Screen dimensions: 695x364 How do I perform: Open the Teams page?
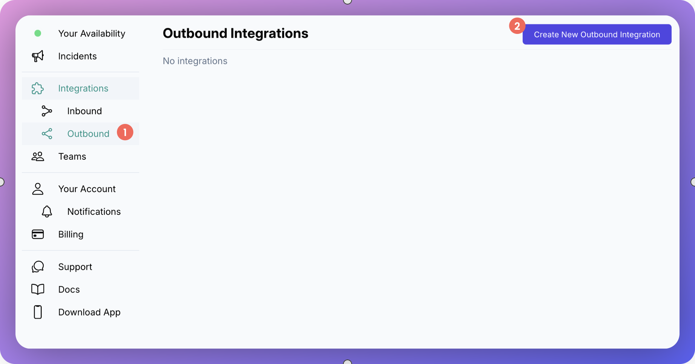72,156
